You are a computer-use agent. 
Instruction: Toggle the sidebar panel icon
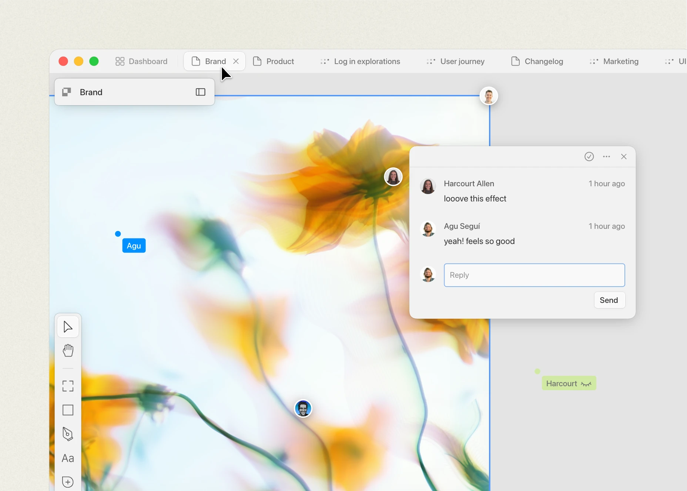(x=200, y=92)
